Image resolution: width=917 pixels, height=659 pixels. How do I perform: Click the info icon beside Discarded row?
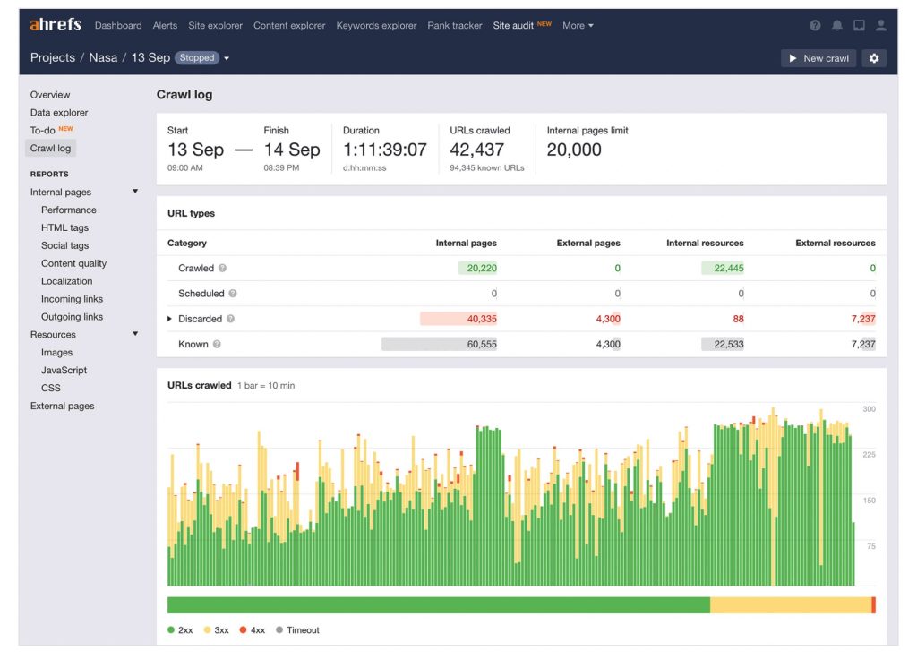[231, 319]
